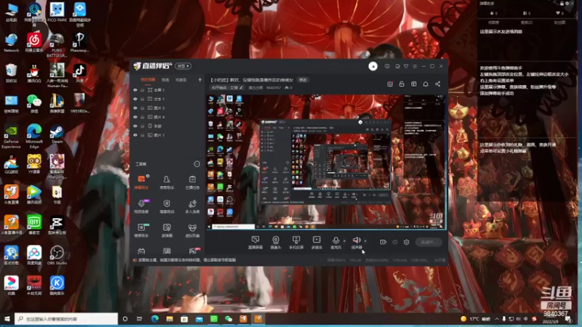
Task: Open the mode pill beside the companion logo
Action: [x=183, y=66]
